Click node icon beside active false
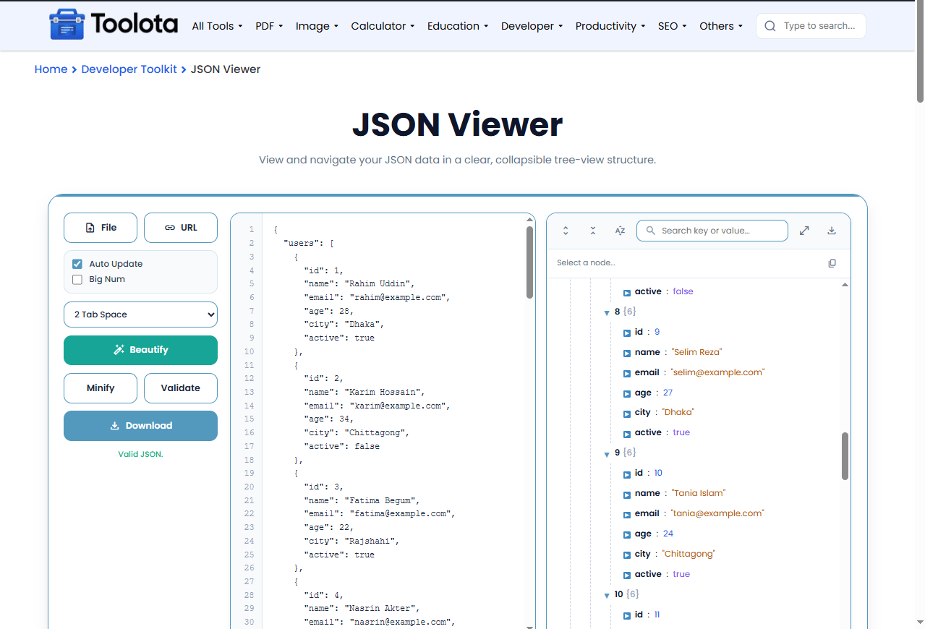 click(627, 292)
